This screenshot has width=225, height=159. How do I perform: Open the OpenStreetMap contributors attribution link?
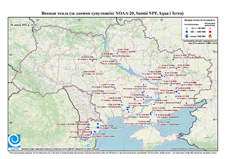[194, 149]
